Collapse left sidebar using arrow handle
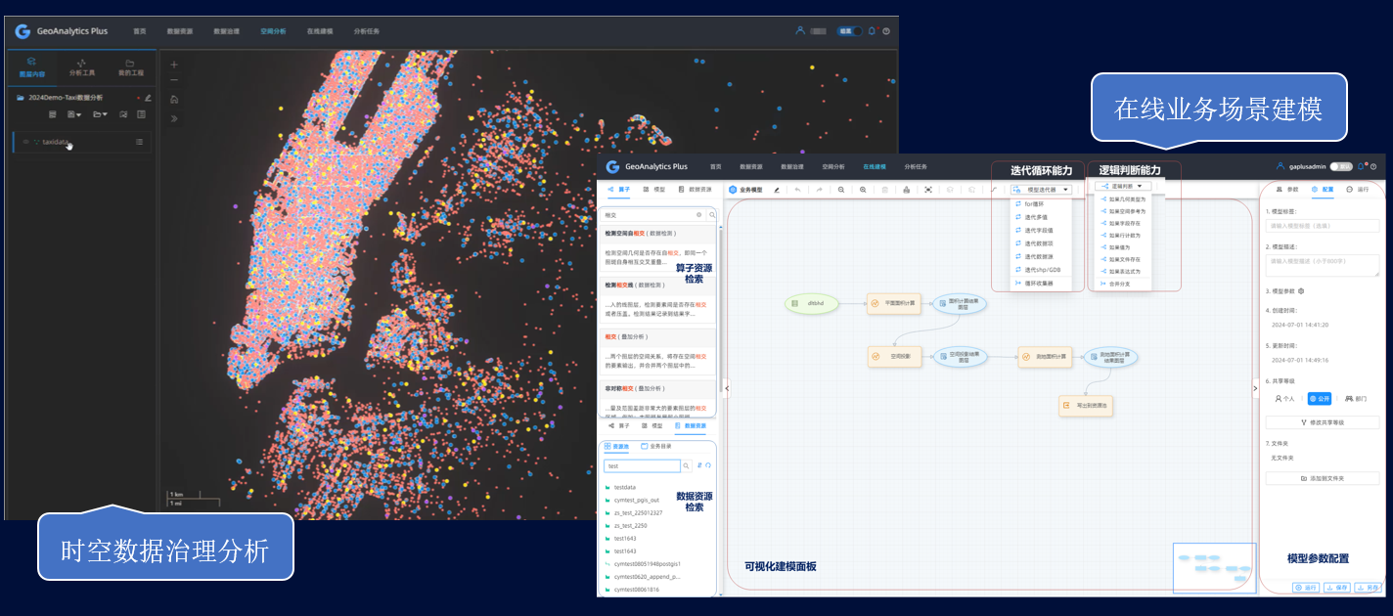 727,388
